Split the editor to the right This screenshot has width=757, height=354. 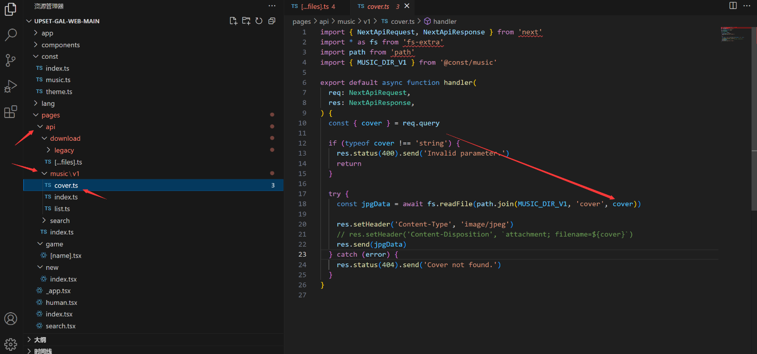coord(733,6)
